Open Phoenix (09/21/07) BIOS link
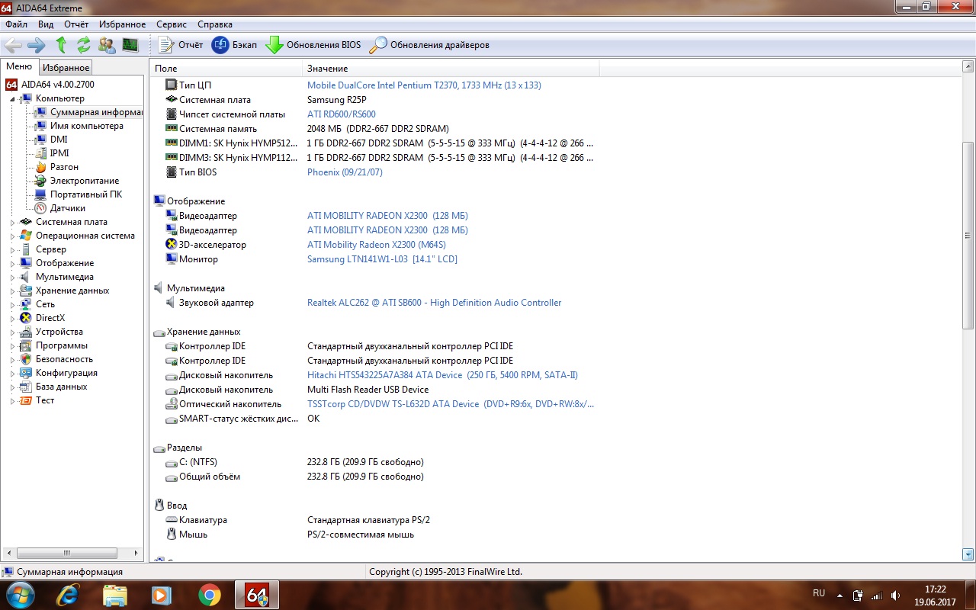This screenshot has width=976, height=610. pos(345,172)
